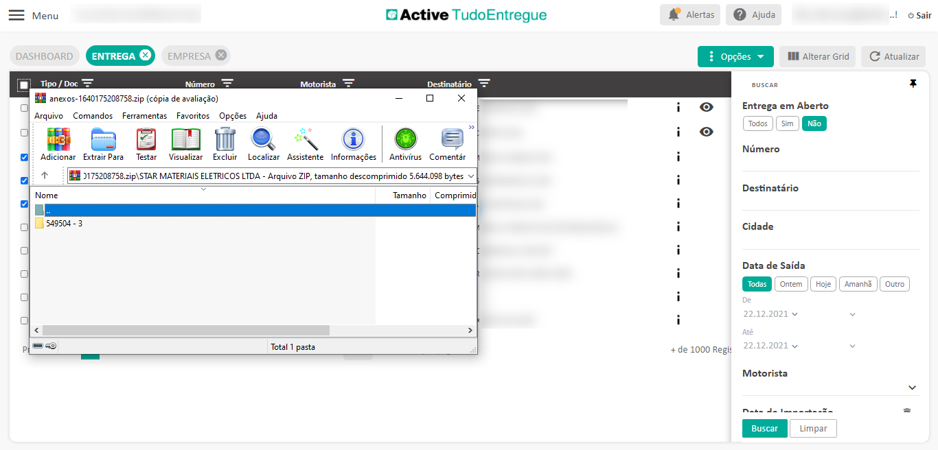This screenshot has width=938, height=450.
Task: Click the horizontal scrollbar in file list
Action: [x=185, y=331]
